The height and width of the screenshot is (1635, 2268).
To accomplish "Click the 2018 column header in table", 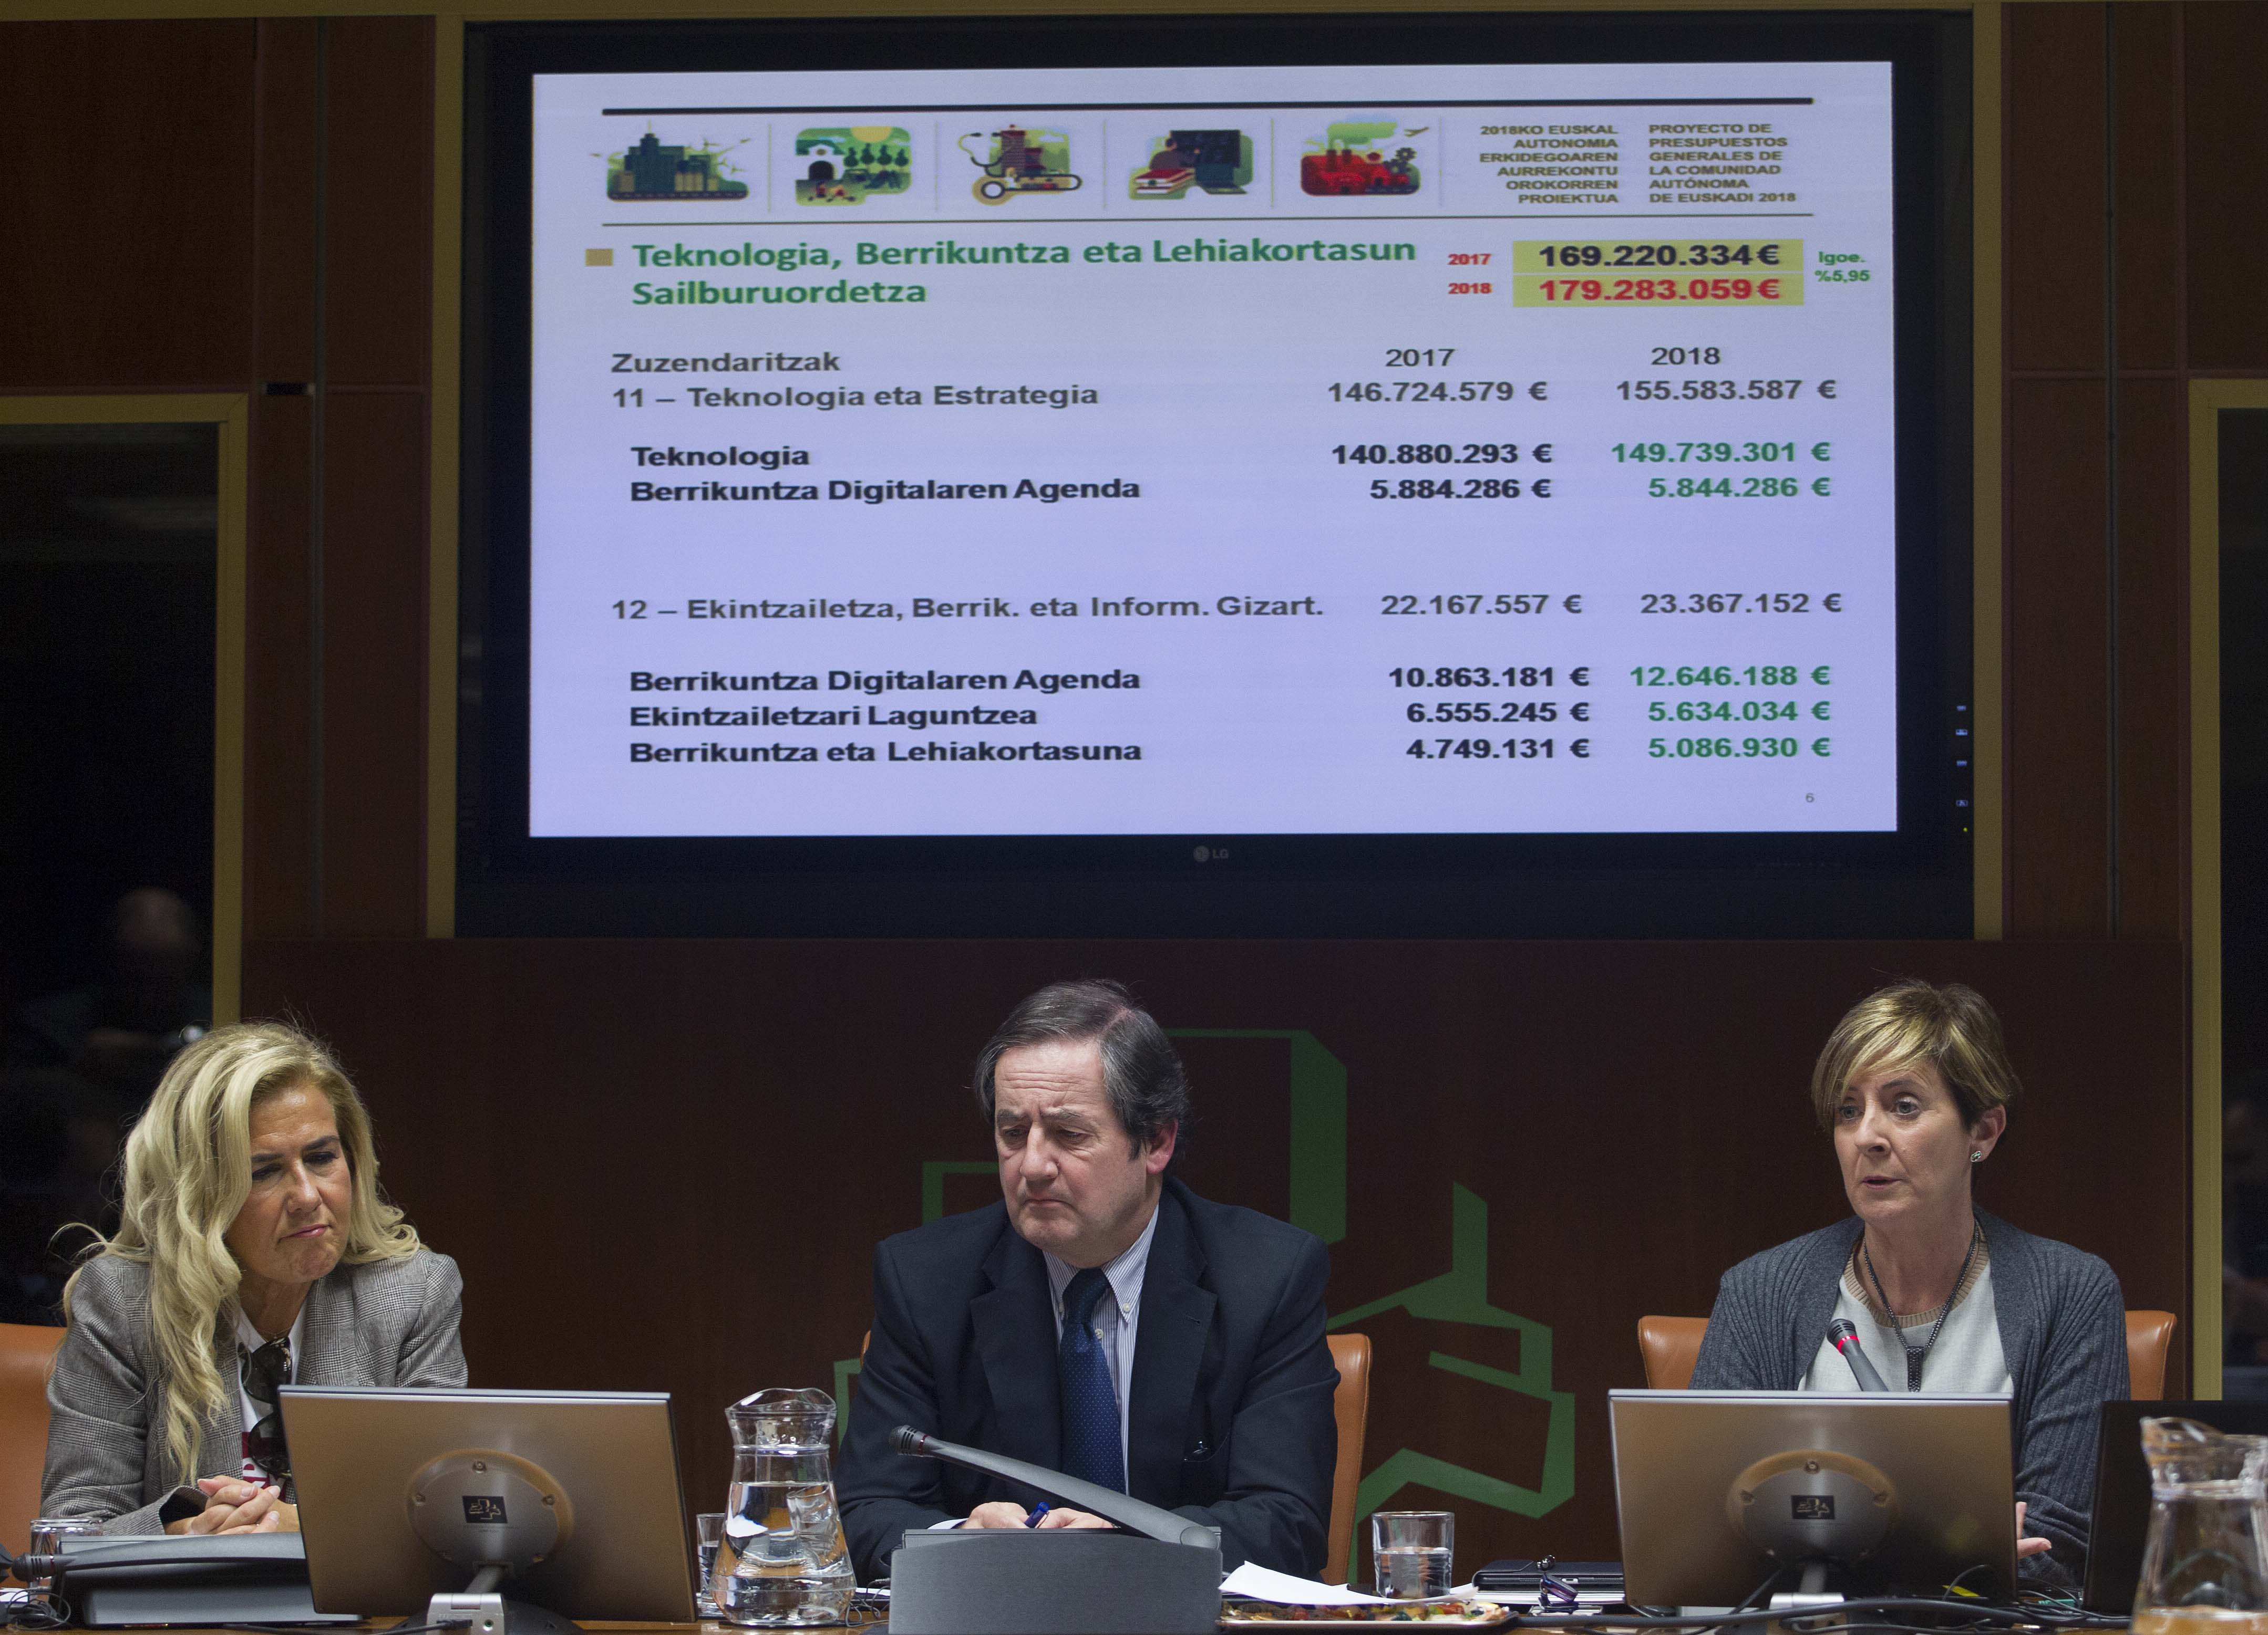I will pyautogui.click(x=1685, y=356).
